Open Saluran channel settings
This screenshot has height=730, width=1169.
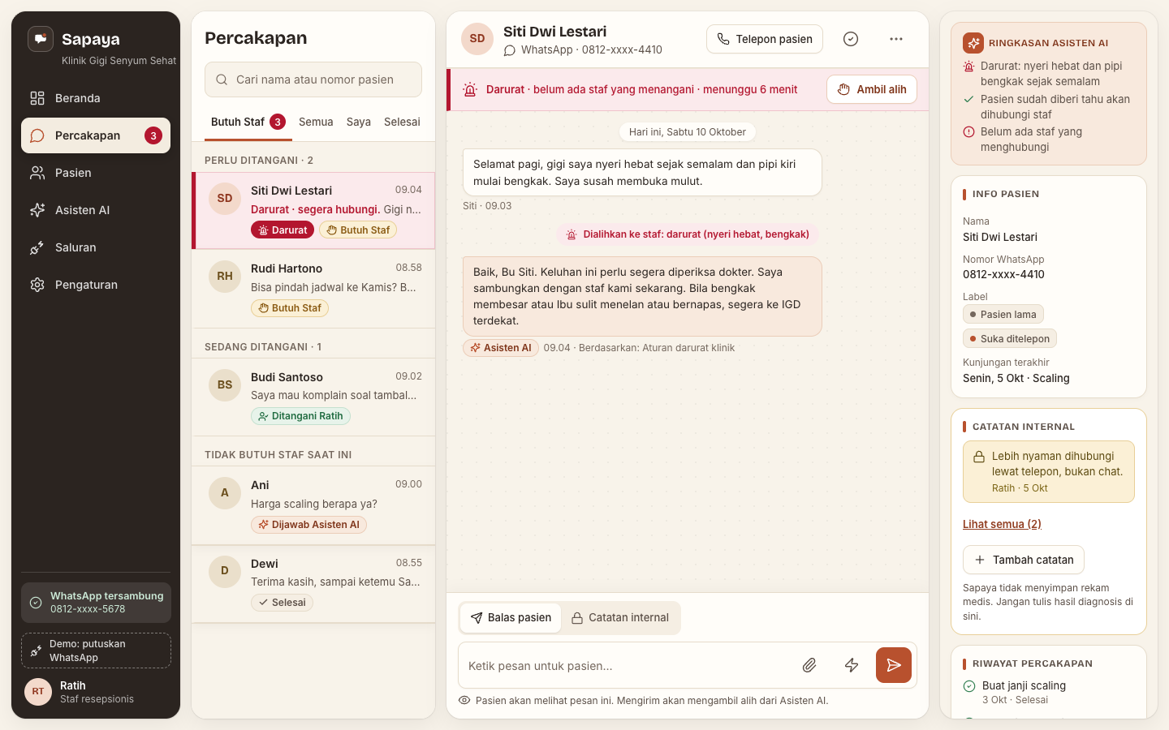click(x=96, y=247)
